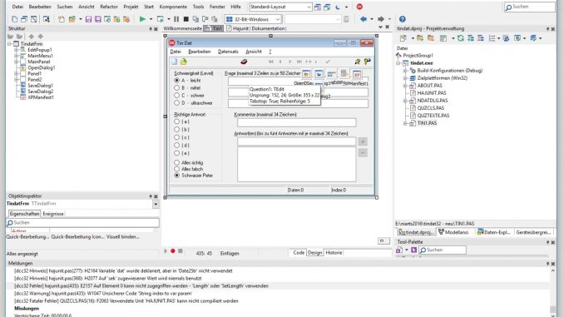Open the blue Help question mark
This screenshot has width=564, height=317.
(403, 19)
